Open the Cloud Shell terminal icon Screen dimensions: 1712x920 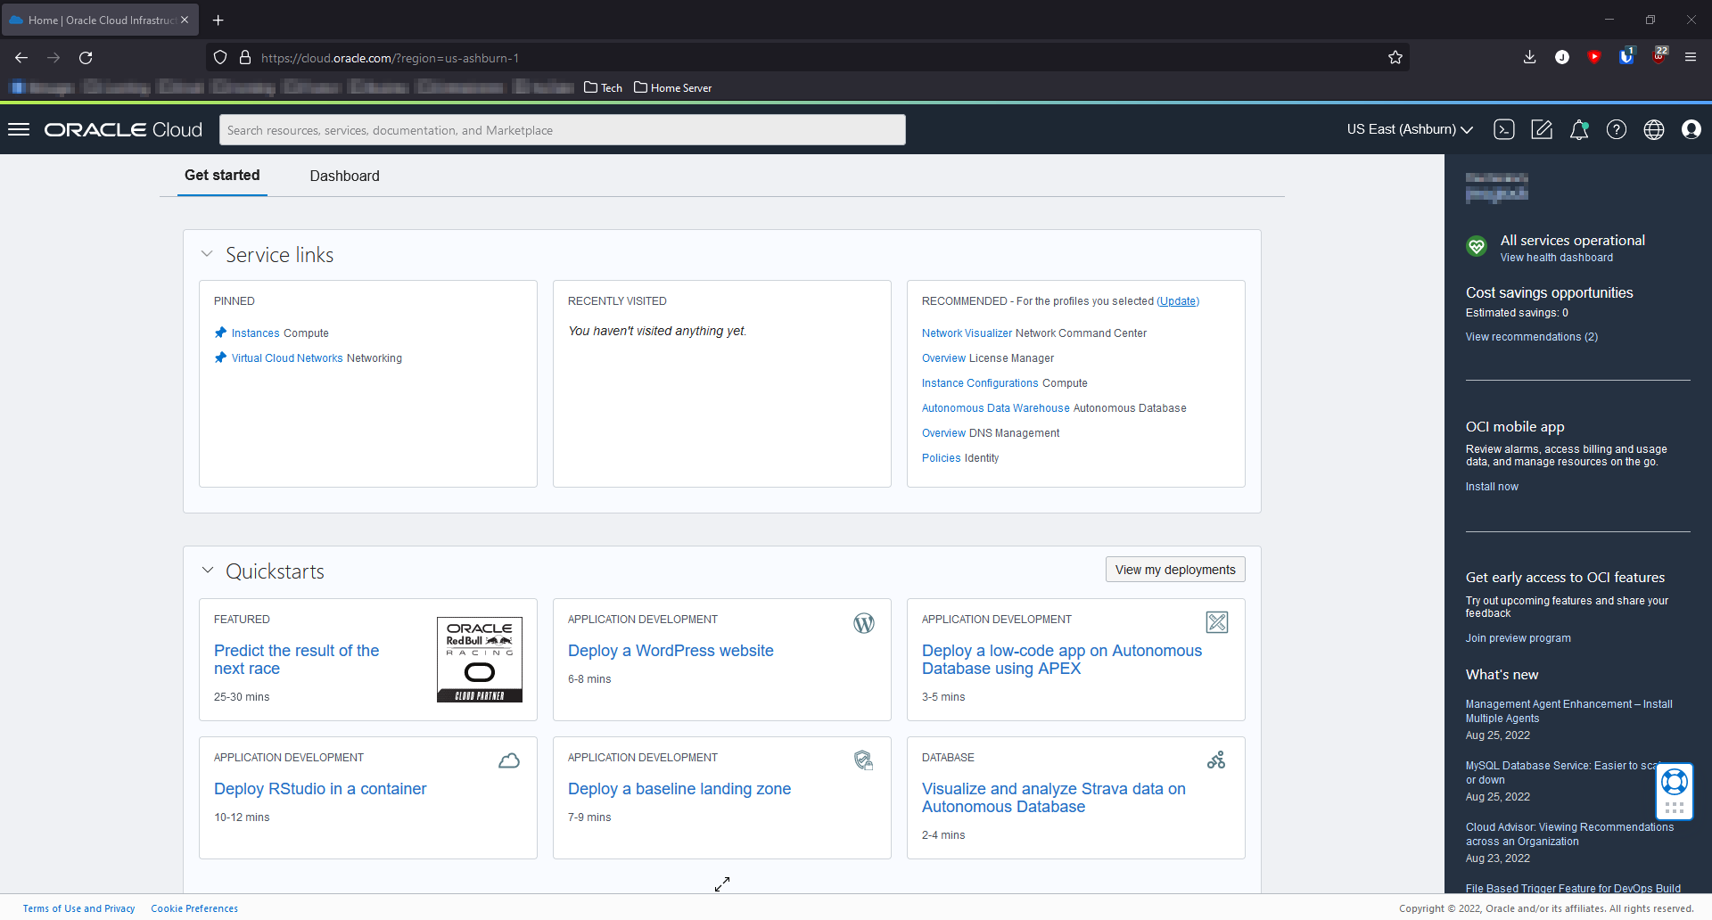[1504, 129]
